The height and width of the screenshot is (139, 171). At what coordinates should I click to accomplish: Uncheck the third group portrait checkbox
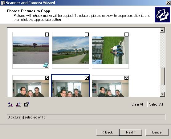(x=126, y=78)
